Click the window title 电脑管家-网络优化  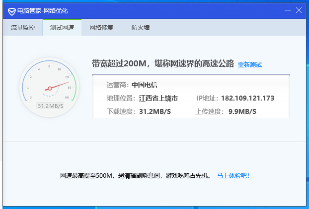pyautogui.click(x=42, y=11)
